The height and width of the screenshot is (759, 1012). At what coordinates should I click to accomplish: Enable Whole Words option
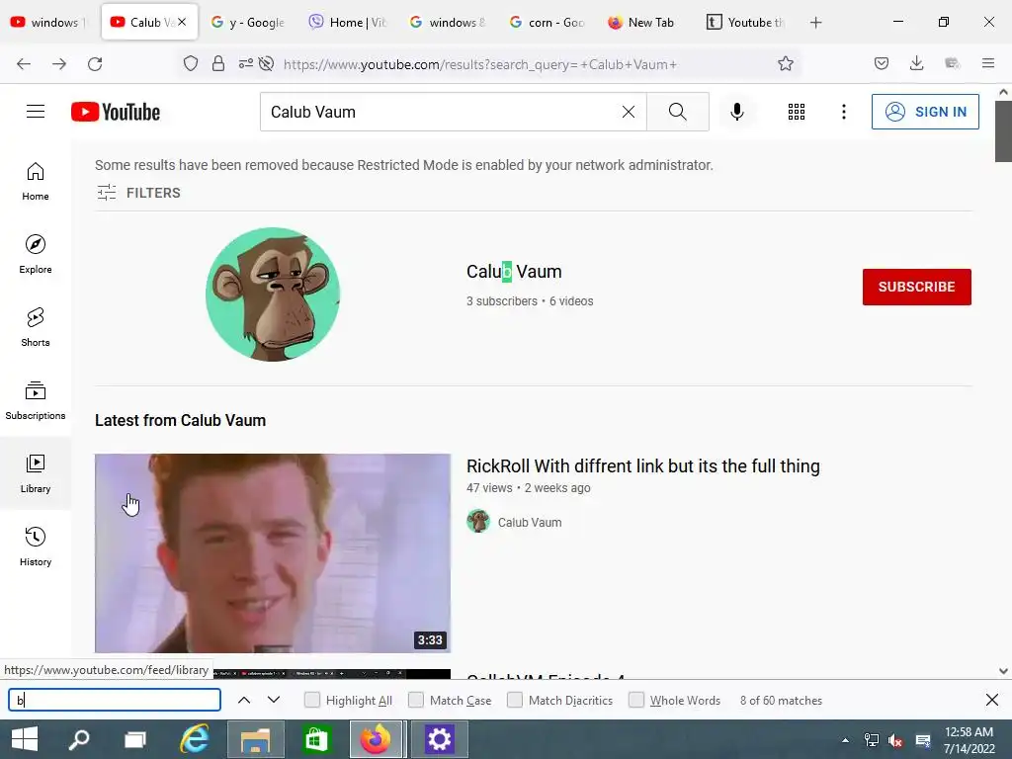click(636, 701)
